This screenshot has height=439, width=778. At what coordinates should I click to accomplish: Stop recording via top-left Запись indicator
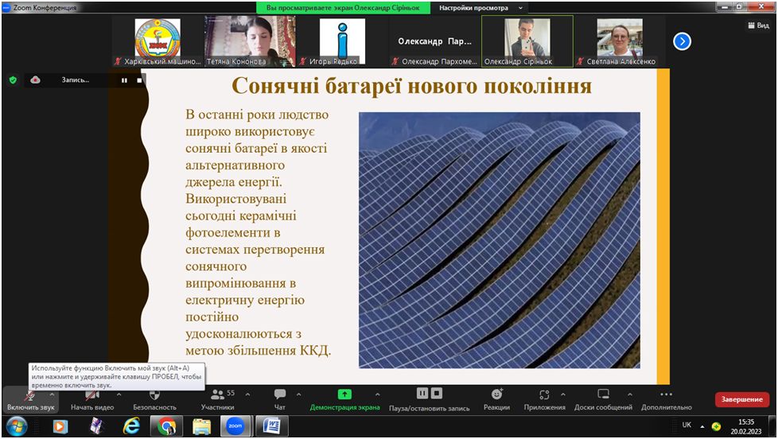pyautogui.click(x=139, y=80)
